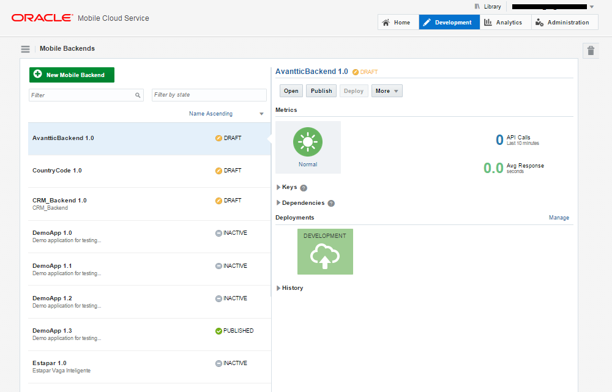Viewport: 612px width, 392px height.
Task: Open the More dropdown menu
Action: pos(387,91)
